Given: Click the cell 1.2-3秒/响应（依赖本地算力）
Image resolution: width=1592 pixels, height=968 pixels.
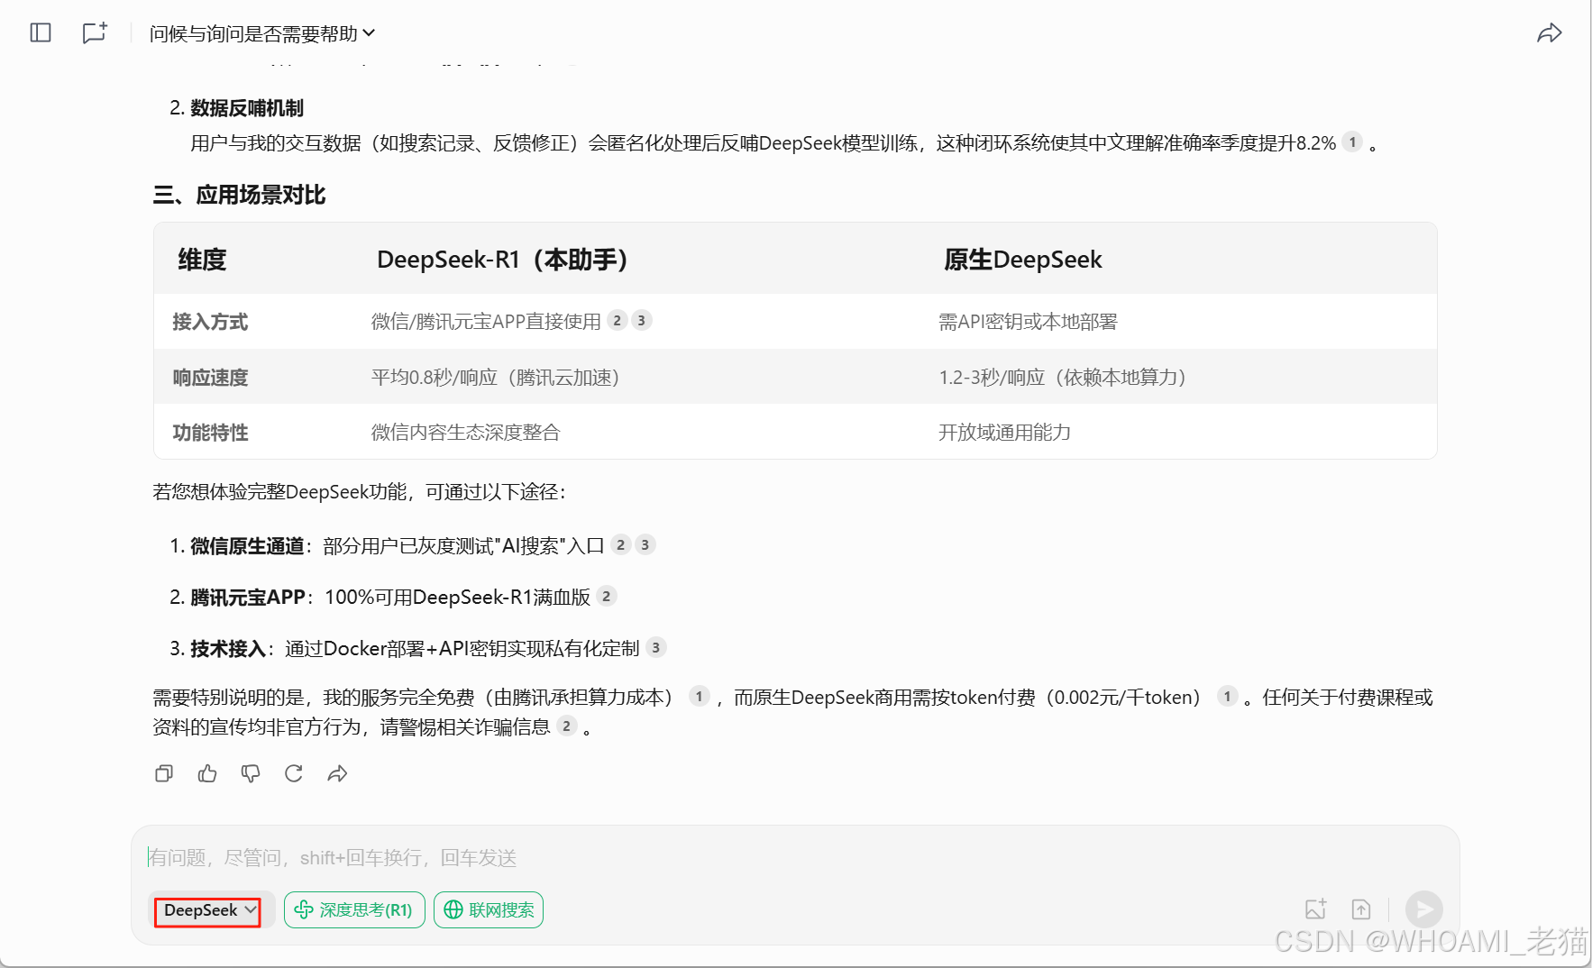Looking at the screenshot, I should pyautogui.click(x=1063, y=378).
